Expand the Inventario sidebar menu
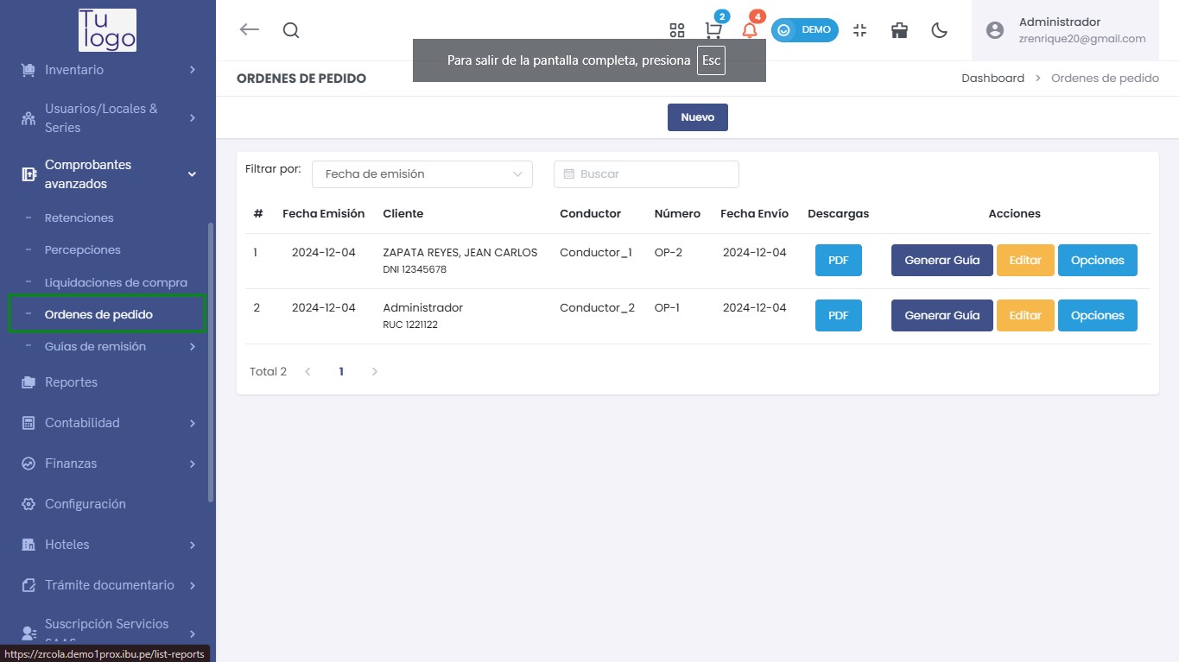Image resolution: width=1179 pixels, height=662 pixels. click(x=108, y=70)
